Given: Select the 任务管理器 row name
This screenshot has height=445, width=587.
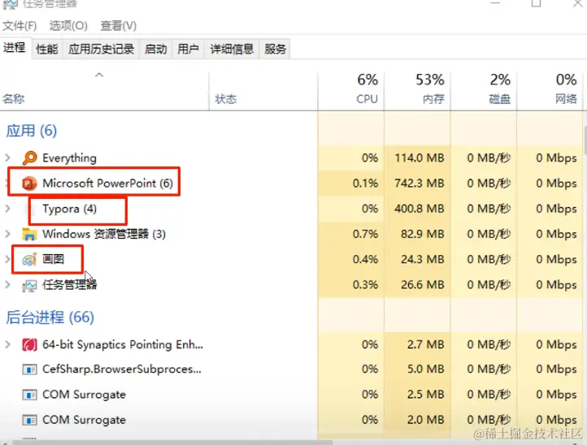Looking at the screenshot, I should pyautogui.click(x=70, y=285).
